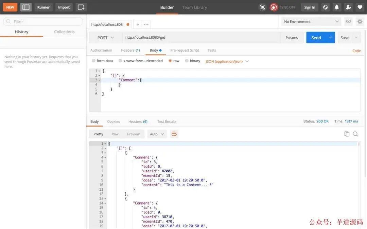This screenshot has width=367, height=229.
Task: Select the http://localhost:808 request tab
Action: (x=110, y=24)
